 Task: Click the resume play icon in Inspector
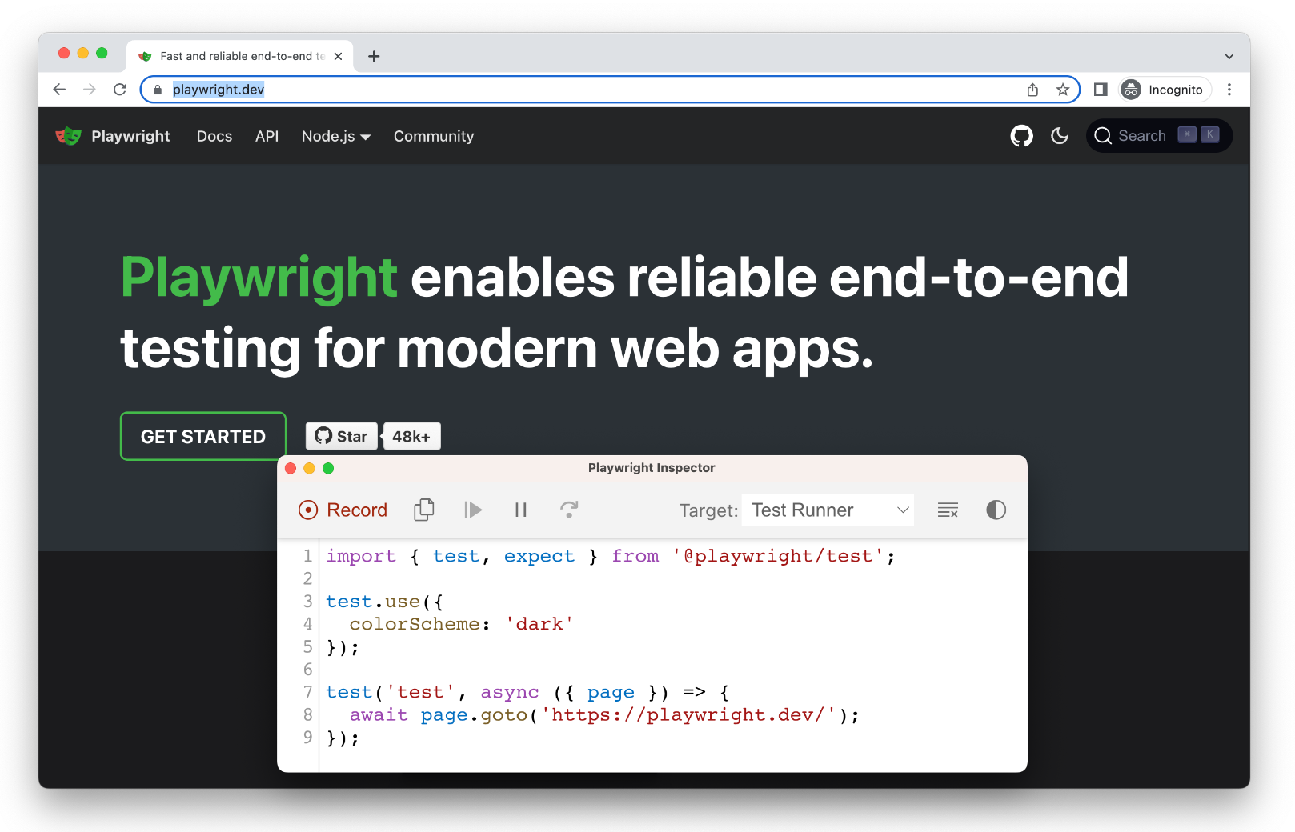[x=473, y=510]
